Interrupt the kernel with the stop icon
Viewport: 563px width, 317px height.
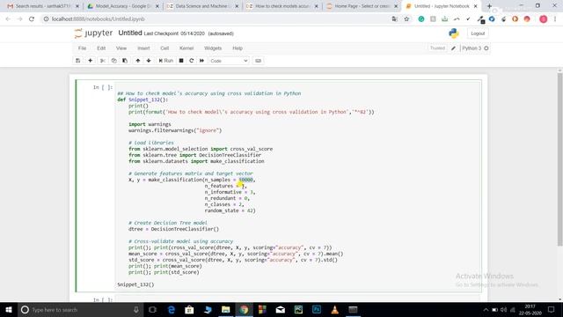click(x=181, y=61)
